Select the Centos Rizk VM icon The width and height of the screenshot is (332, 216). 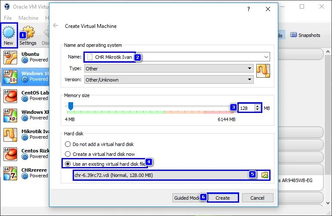point(10,154)
